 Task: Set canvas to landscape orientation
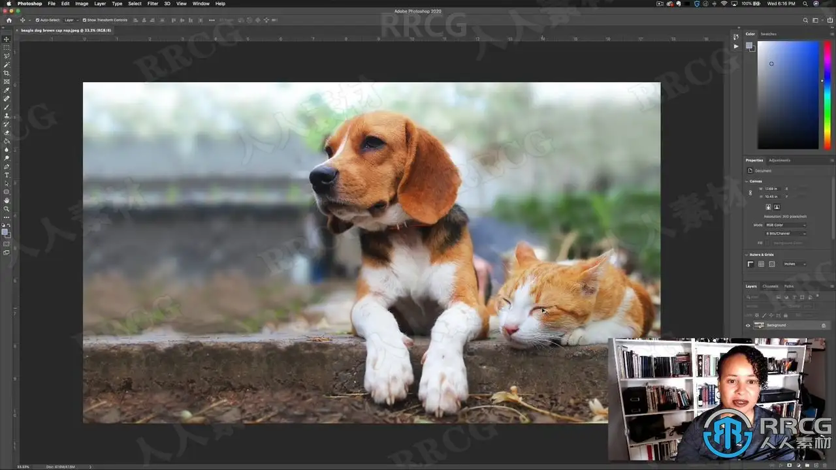(x=777, y=207)
